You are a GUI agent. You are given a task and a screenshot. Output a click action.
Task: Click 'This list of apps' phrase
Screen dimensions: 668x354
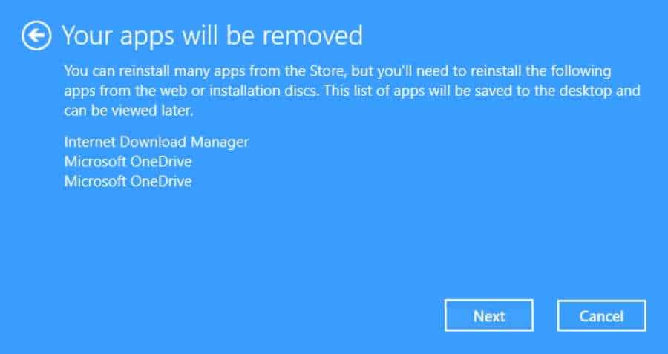(370, 91)
